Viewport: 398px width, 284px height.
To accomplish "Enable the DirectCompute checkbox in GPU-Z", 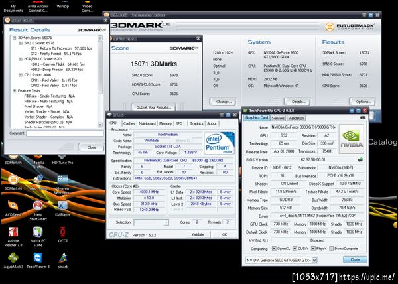I will pos(331,248).
